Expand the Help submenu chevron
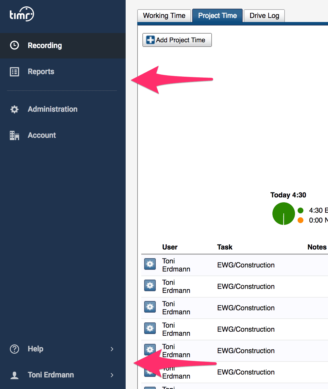Viewport: 328px width, 389px height. pyautogui.click(x=112, y=349)
